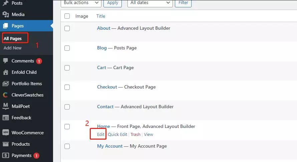Click the Pages sidebar icon

pyautogui.click(x=6, y=26)
